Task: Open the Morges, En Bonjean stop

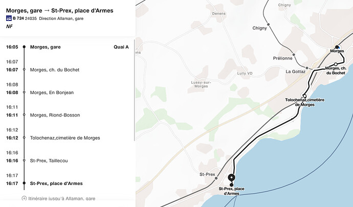Action: tap(52, 93)
